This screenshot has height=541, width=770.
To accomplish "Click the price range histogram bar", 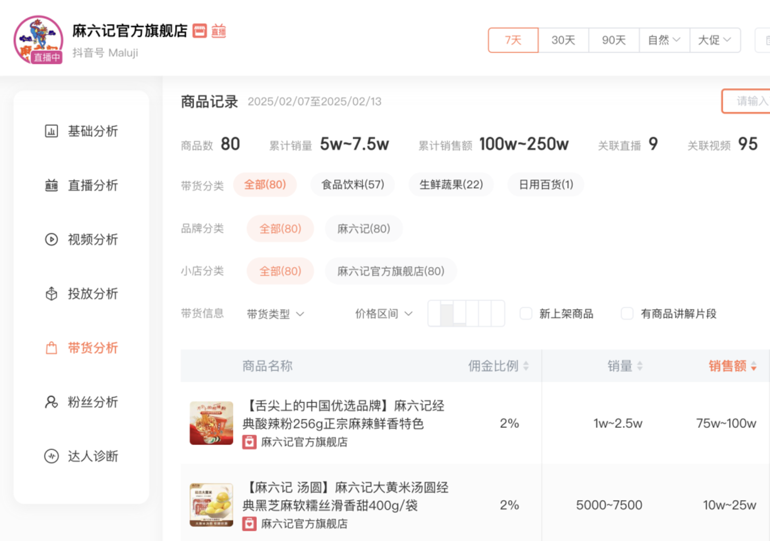I will point(466,313).
